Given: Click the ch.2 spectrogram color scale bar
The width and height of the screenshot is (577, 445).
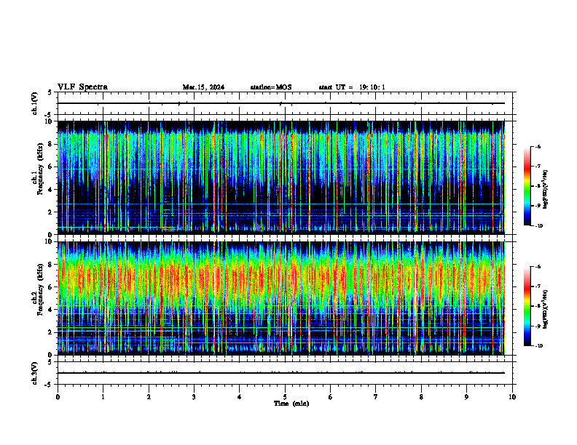Looking at the screenshot, I should [x=527, y=306].
